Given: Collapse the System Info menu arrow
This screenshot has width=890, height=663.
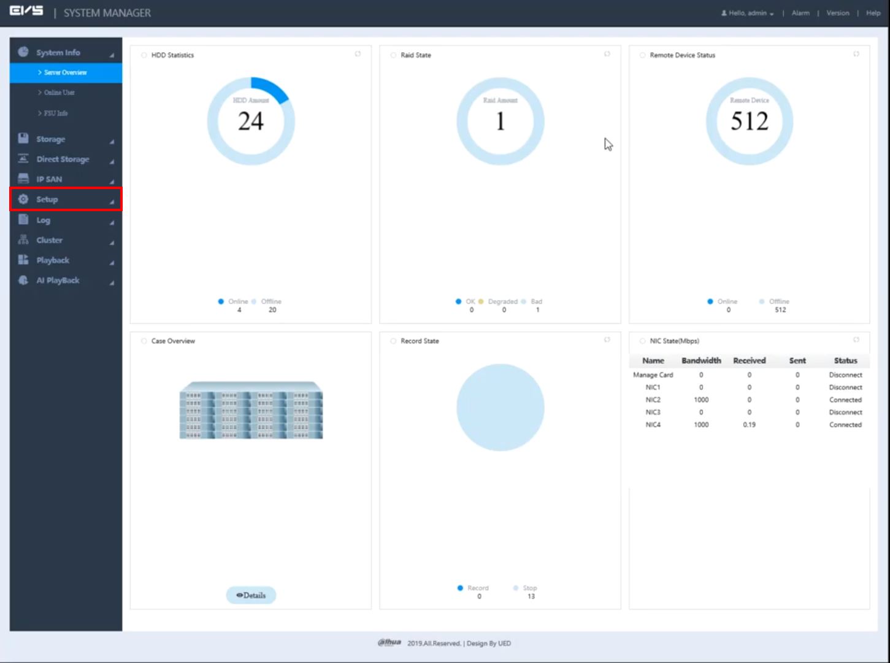Looking at the screenshot, I should [x=112, y=55].
